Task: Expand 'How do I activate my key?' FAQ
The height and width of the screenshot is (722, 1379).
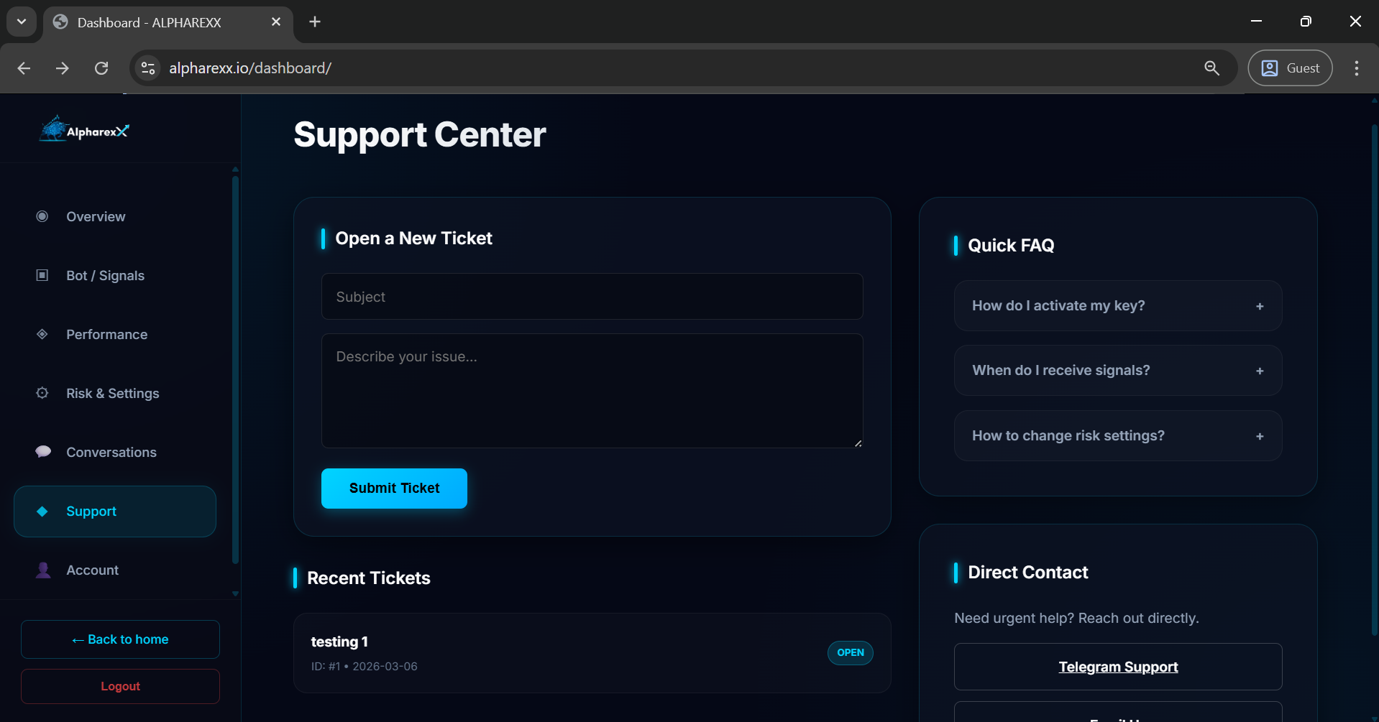Action: click(1118, 305)
